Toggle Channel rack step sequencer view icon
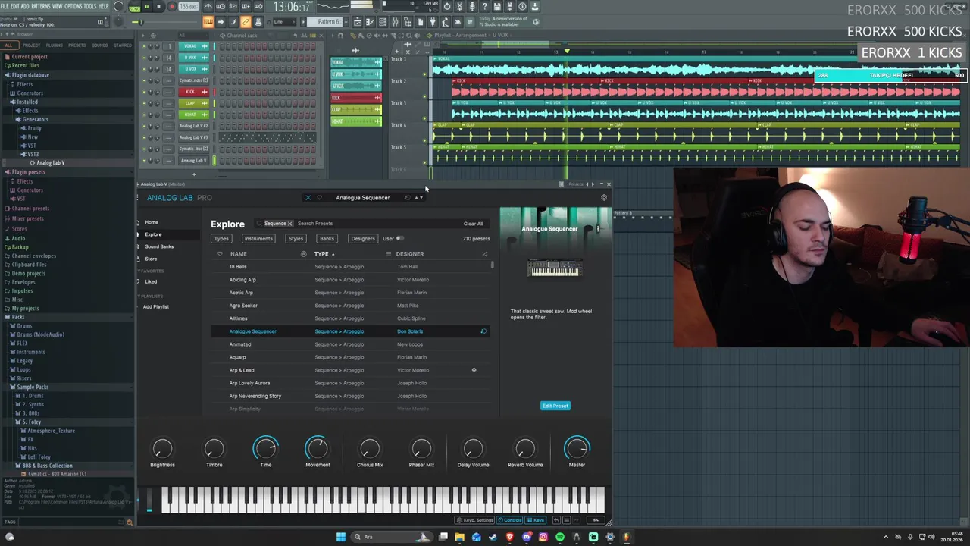Screen dimensions: 970x546 tap(313, 35)
